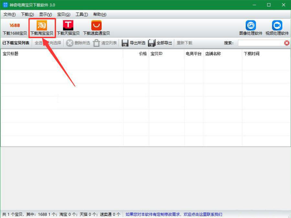Sort by the 价格 column header
The image size is (291, 218).
(136, 54)
